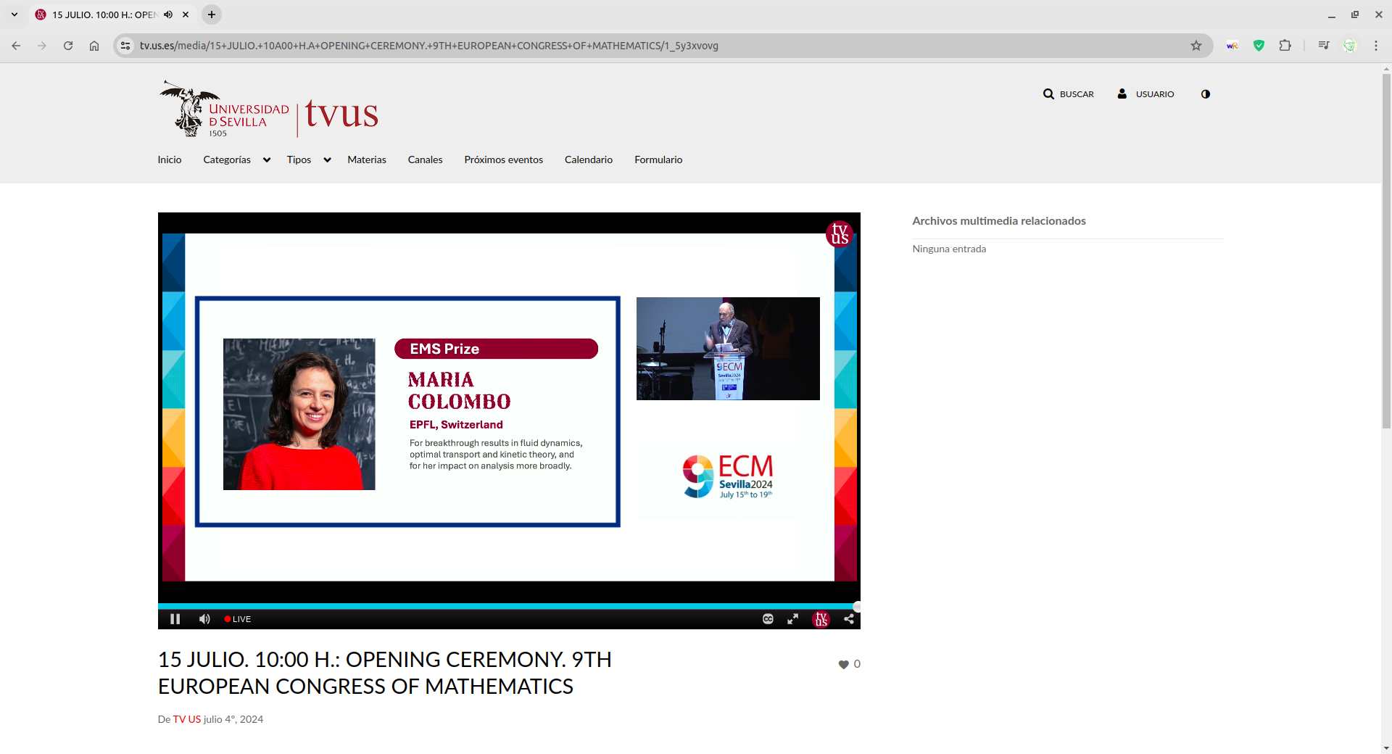
Task: Bookmark this page with star icon
Action: click(1196, 46)
